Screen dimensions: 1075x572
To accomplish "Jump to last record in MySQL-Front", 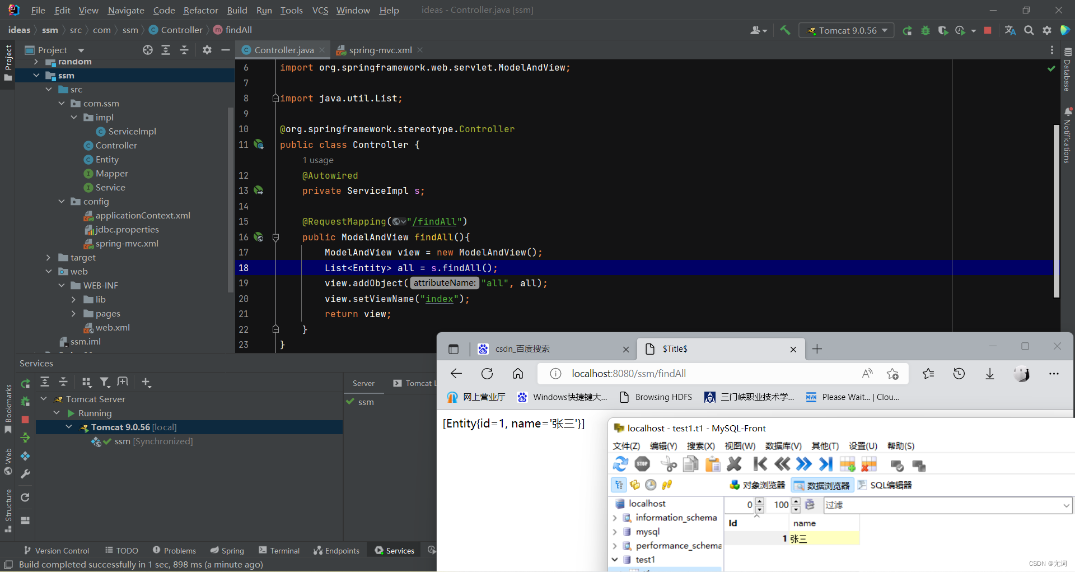I will click(825, 464).
